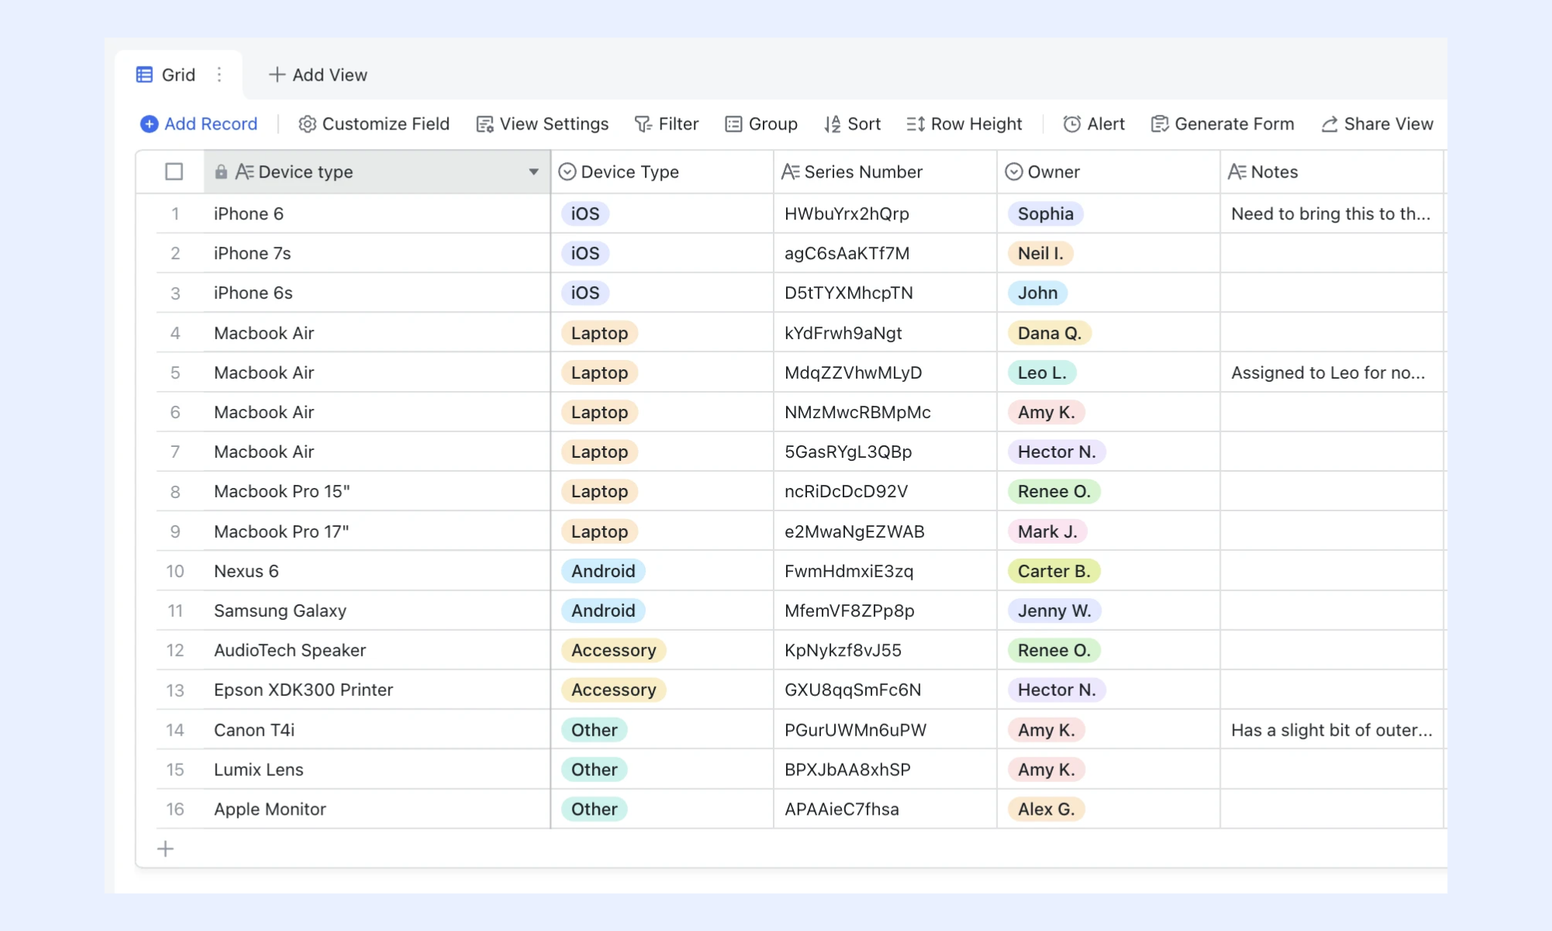
Task: Open the Neil I. owner tag
Action: point(1041,254)
